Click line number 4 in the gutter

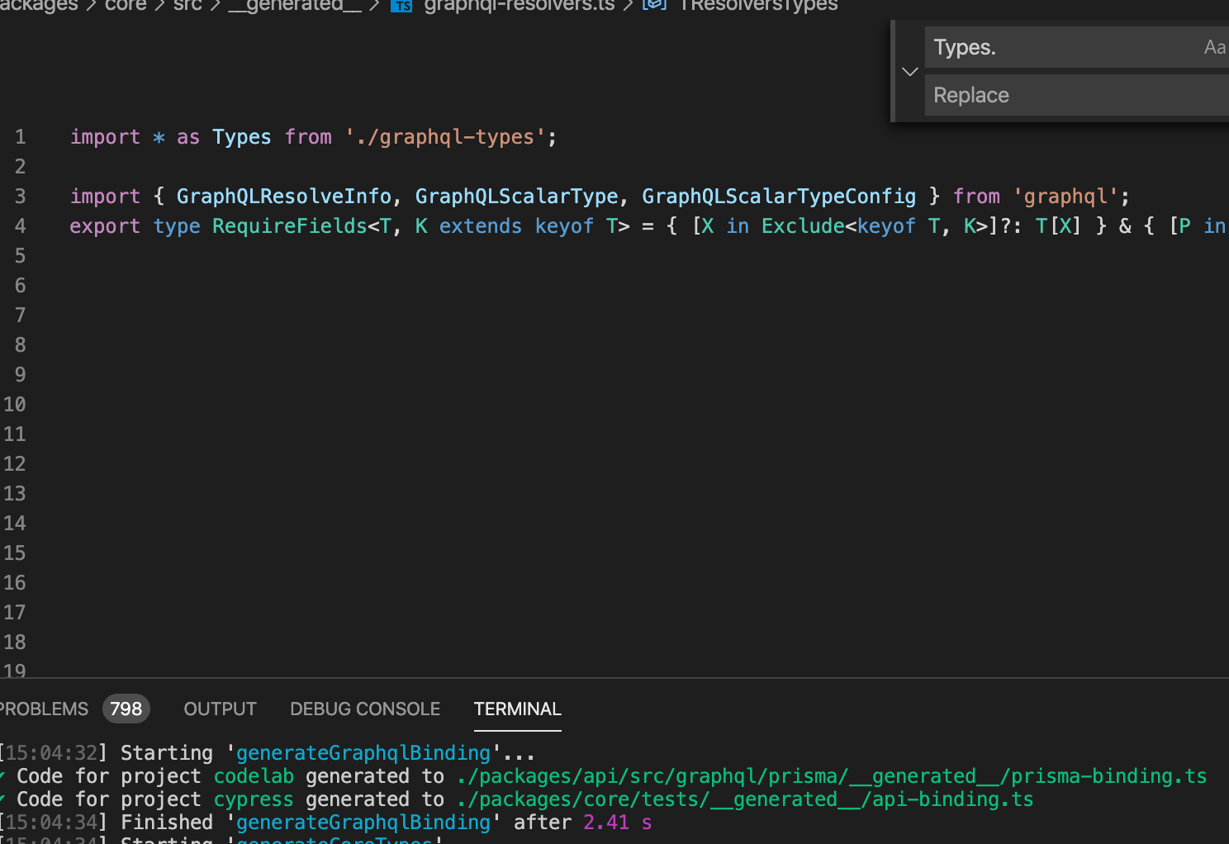[20, 225]
